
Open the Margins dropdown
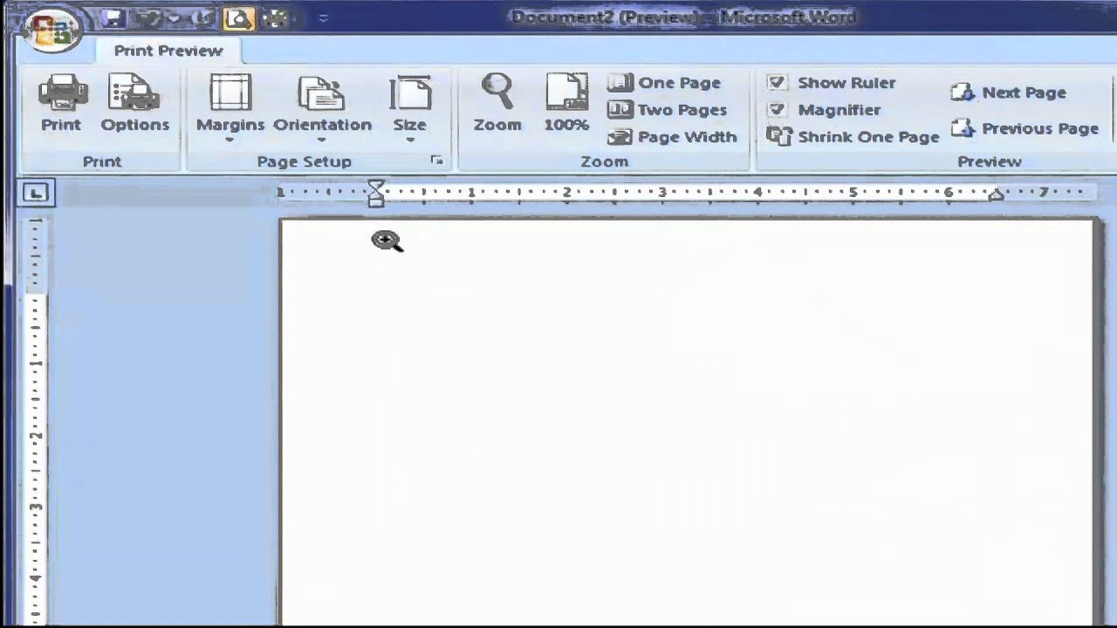tap(230, 107)
